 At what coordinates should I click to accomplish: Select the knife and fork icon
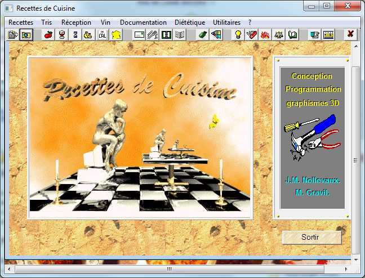(x=153, y=35)
